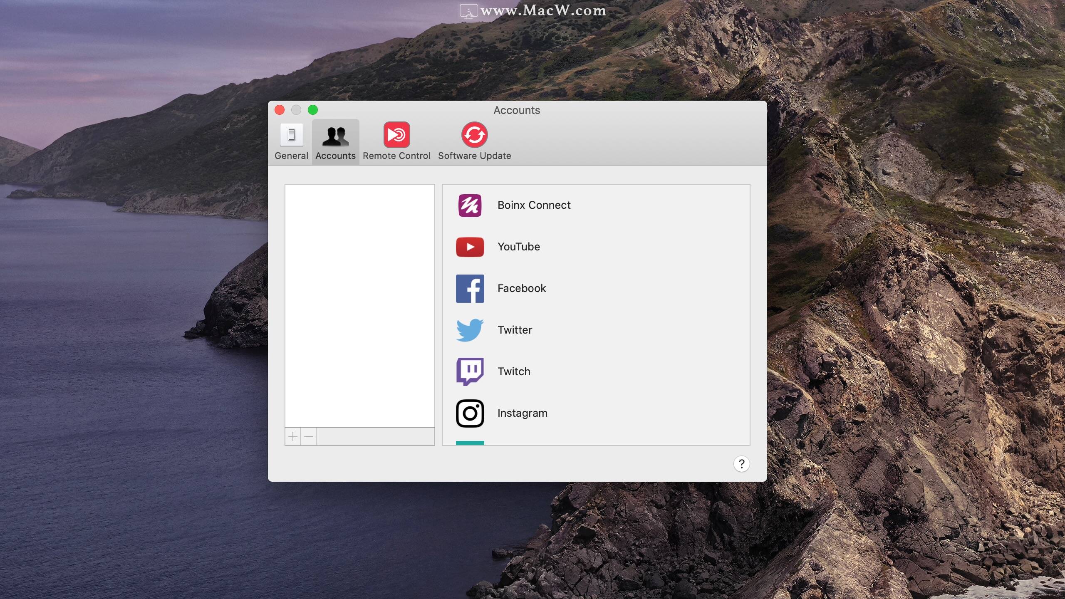
Task: Click the Twitch logo icon
Action: 470,371
